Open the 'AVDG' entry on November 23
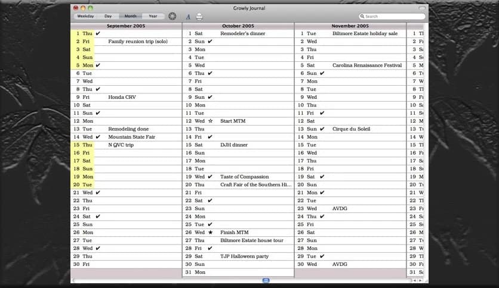Viewport: 499px width, 288px height. click(340, 208)
